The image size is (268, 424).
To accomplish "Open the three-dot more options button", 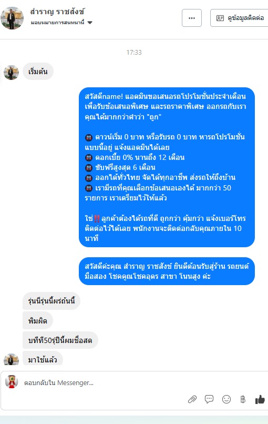I will click(x=192, y=18).
